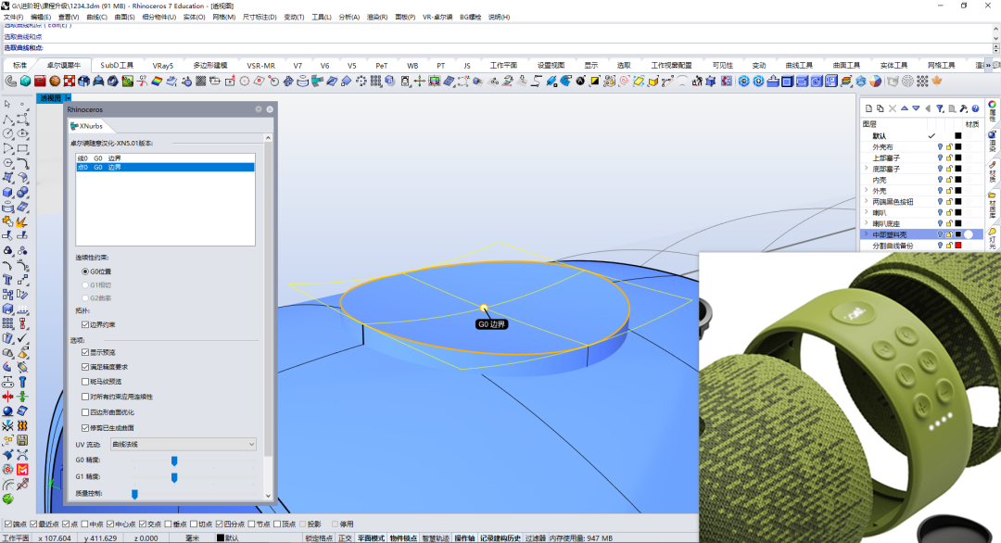Click the rainbow gradient surface toolbar icon
Image resolution: width=1001 pixels, height=543 pixels.
tap(157, 81)
